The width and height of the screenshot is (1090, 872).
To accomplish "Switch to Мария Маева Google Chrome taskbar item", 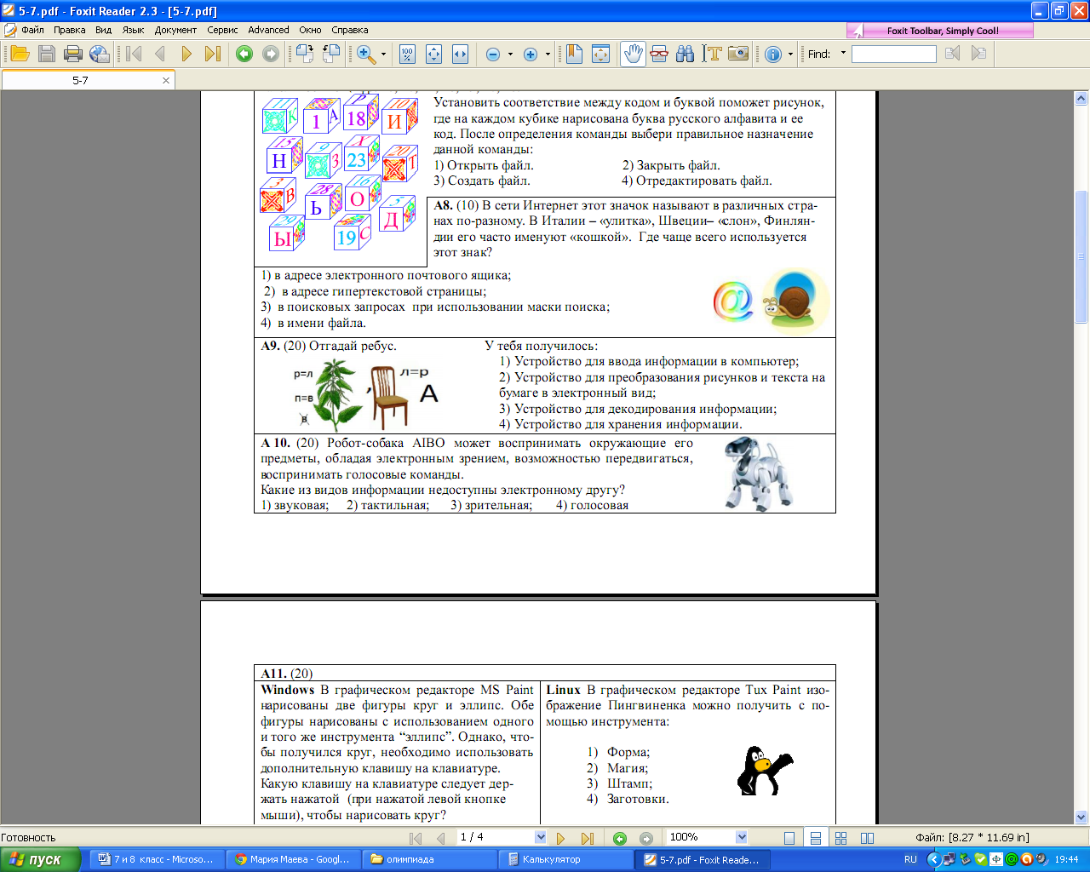I will 293,859.
